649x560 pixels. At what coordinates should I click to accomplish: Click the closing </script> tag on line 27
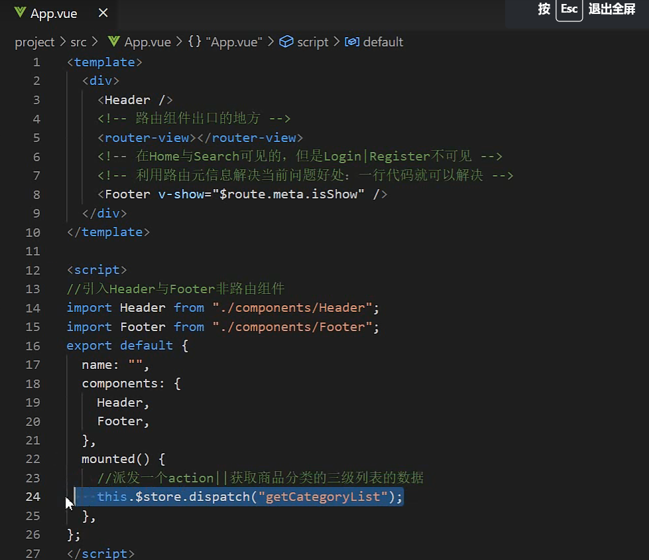point(101,553)
